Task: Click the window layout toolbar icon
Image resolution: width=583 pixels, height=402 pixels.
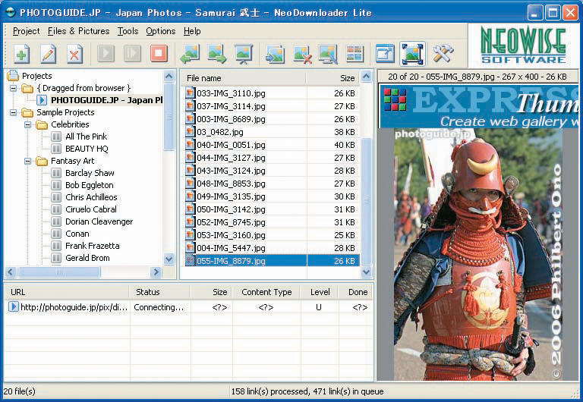Action: [385, 54]
